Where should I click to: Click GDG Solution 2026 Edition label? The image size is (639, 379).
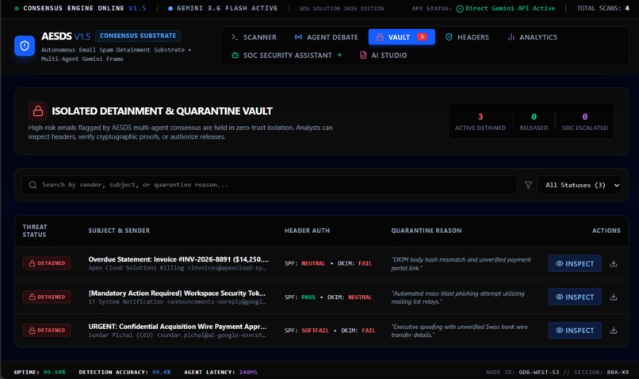[342, 9]
